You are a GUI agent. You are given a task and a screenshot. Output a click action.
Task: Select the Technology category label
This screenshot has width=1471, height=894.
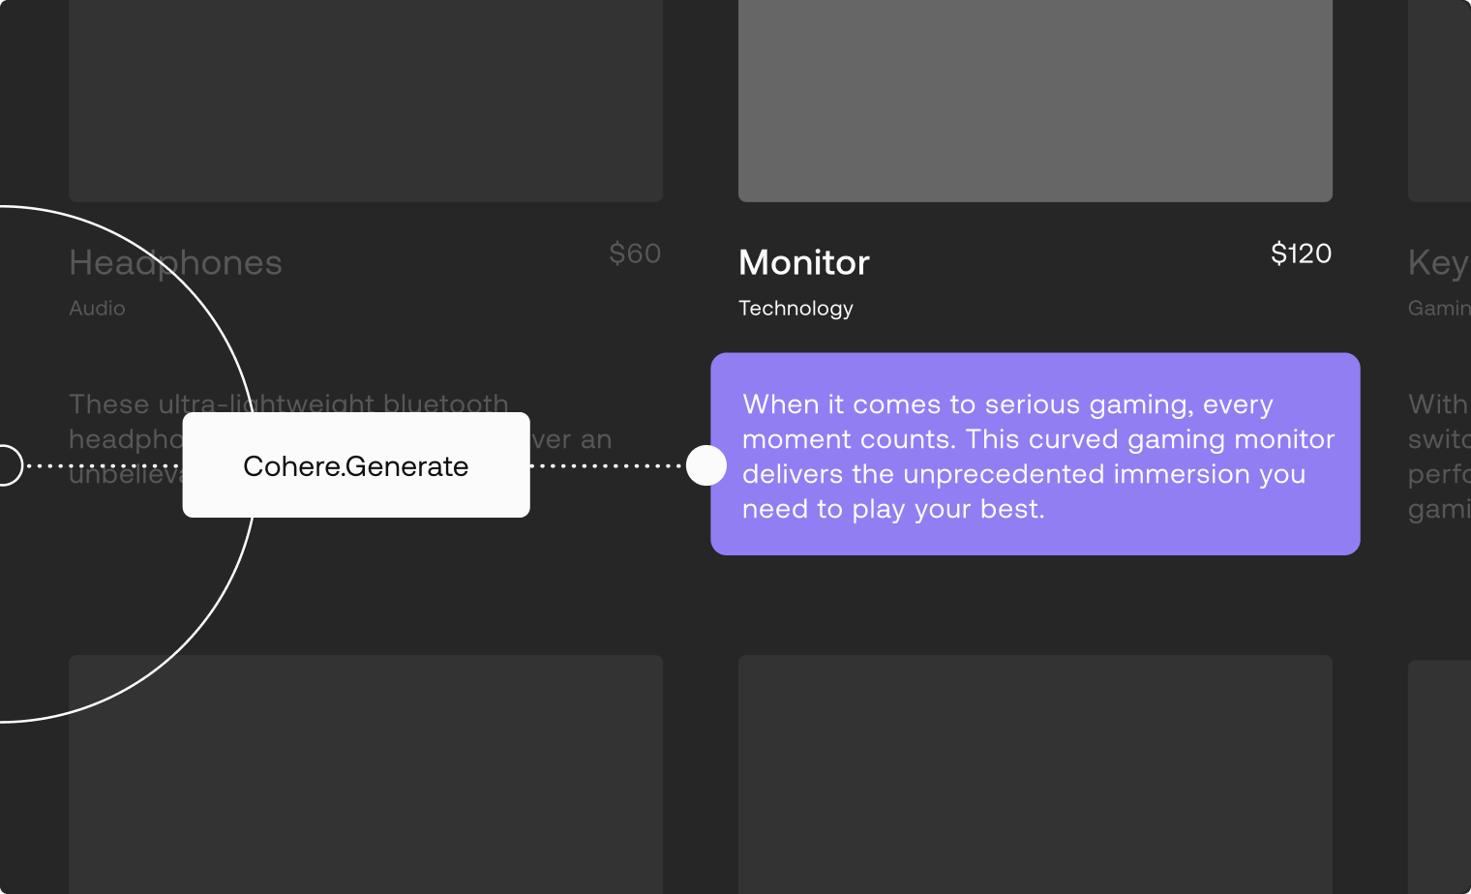point(796,309)
